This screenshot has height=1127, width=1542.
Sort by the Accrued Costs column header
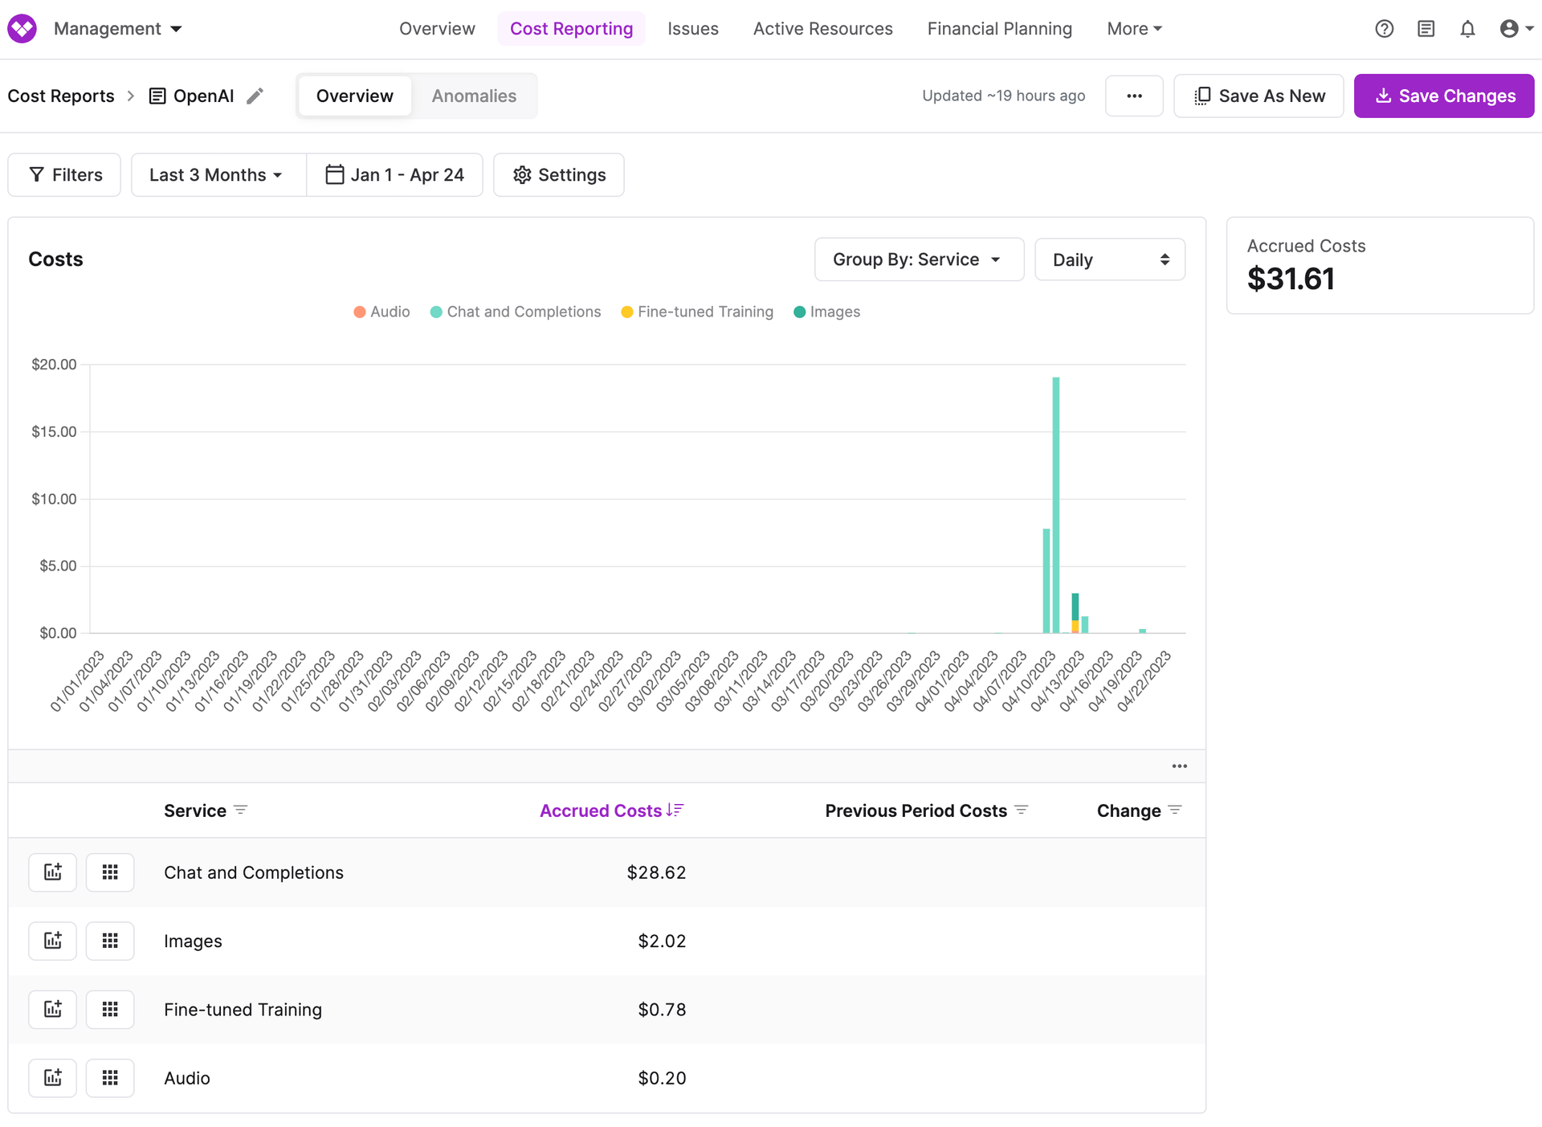[x=600, y=811]
